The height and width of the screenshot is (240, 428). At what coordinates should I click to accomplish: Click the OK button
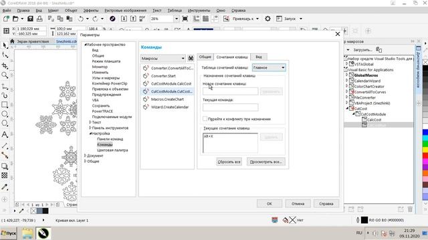pyautogui.click(x=270, y=203)
